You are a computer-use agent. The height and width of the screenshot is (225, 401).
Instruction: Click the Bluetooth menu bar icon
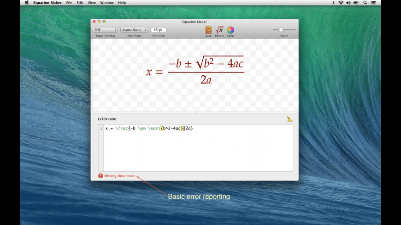click(x=333, y=3)
